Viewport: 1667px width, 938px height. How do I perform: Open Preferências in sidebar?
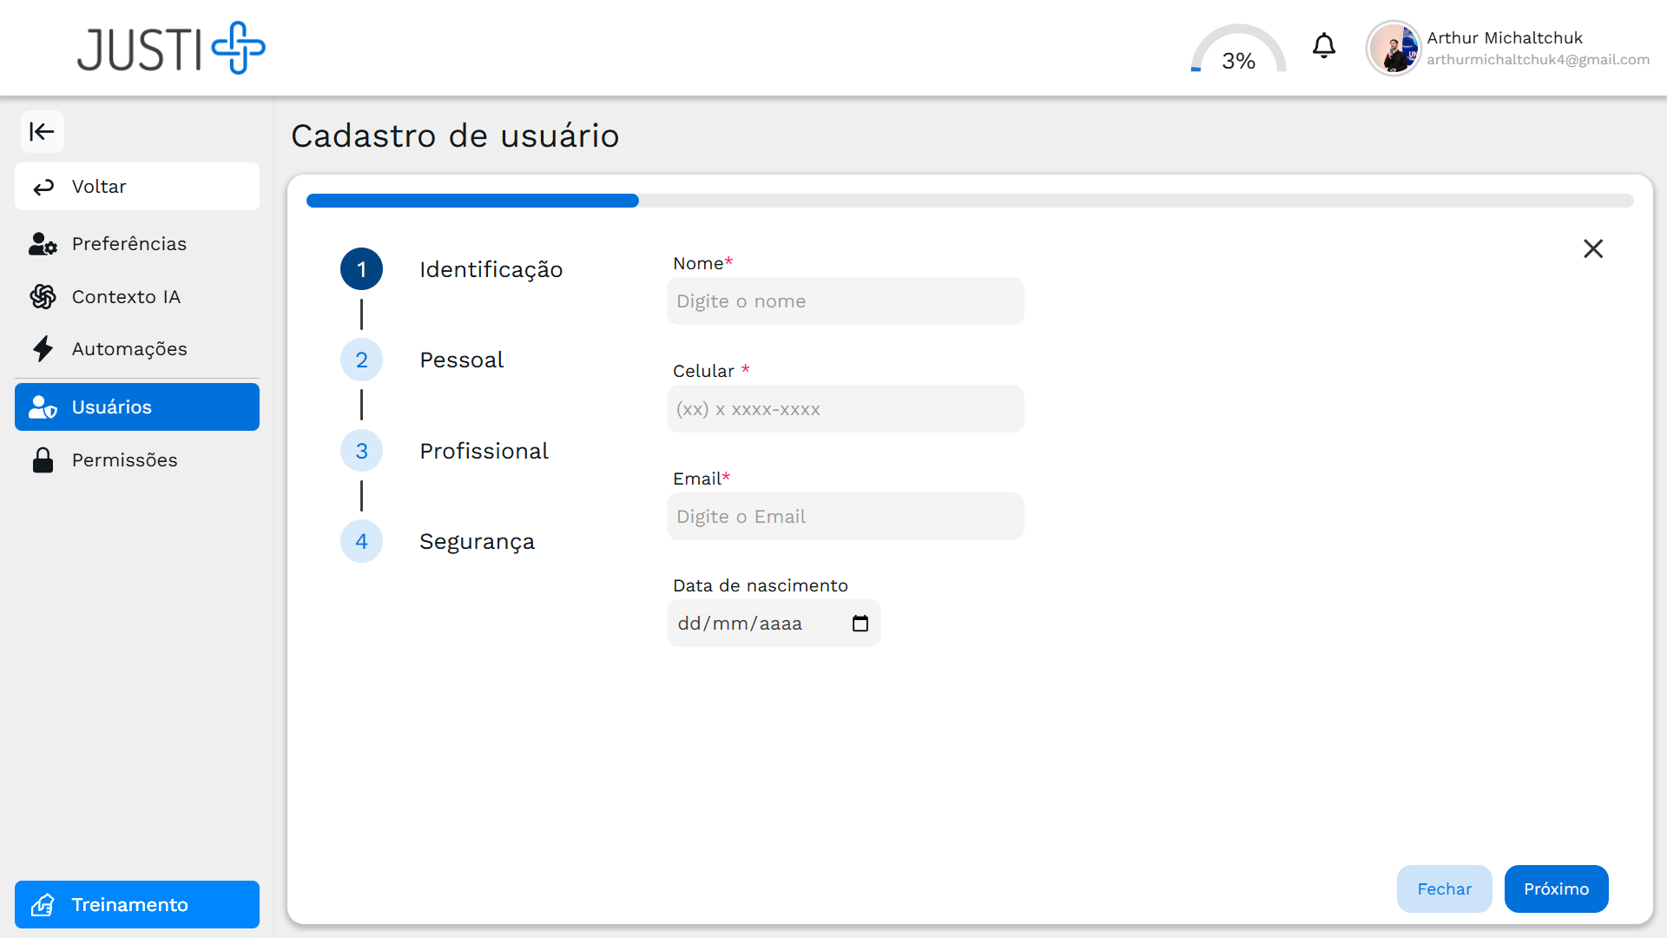click(128, 244)
